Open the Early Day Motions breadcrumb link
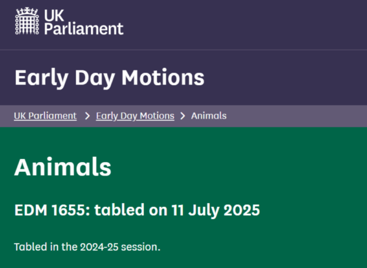The image size is (367, 268). pyautogui.click(x=135, y=116)
